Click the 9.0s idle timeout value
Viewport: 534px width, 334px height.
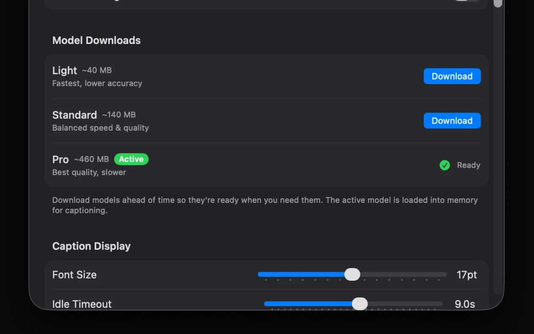coord(464,304)
